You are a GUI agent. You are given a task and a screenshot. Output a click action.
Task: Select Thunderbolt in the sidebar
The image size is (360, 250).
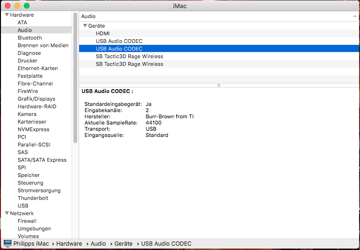tap(33, 198)
